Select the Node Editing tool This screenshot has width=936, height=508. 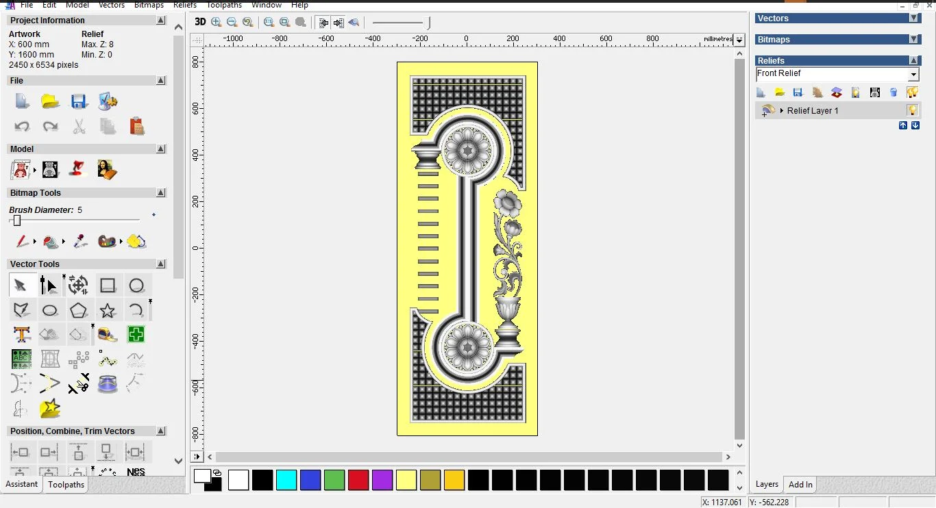click(49, 285)
